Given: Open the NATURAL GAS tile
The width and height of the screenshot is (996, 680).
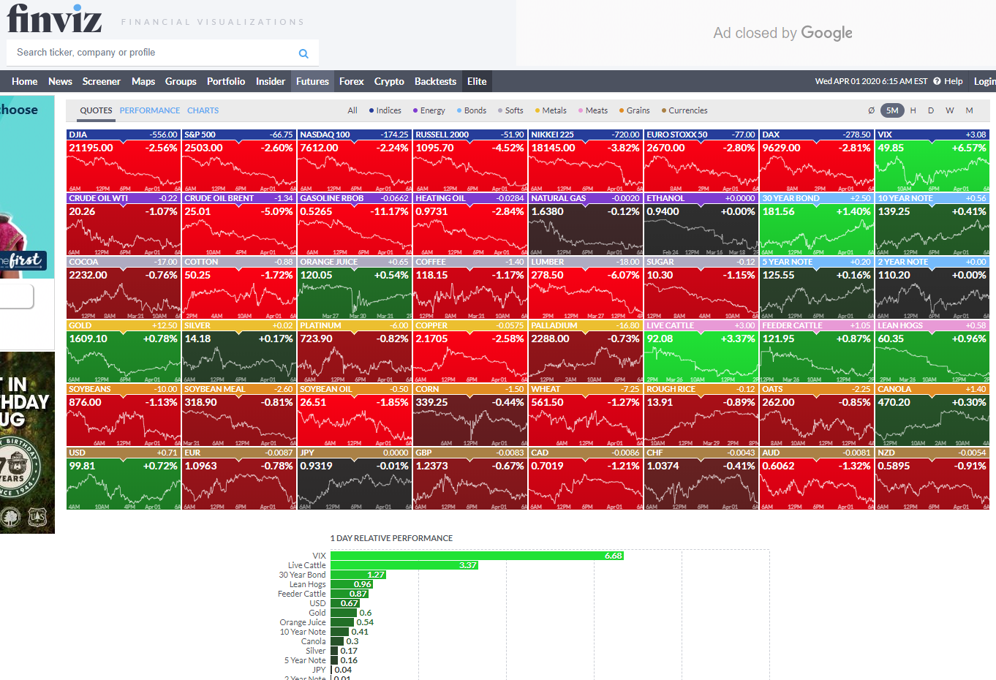Looking at the screenshot, I should click(586, 224).
